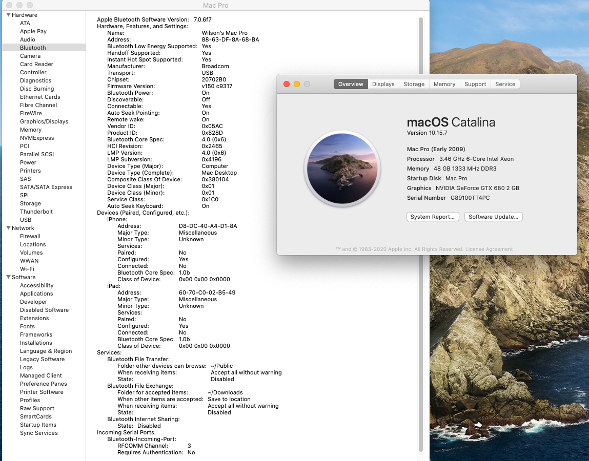This screenshot has height=461, width=589.
Task: Click the Bluetooth address 88-63-DF-8A-68-BA
Action: pyautogui.click(x=230, y=39)
